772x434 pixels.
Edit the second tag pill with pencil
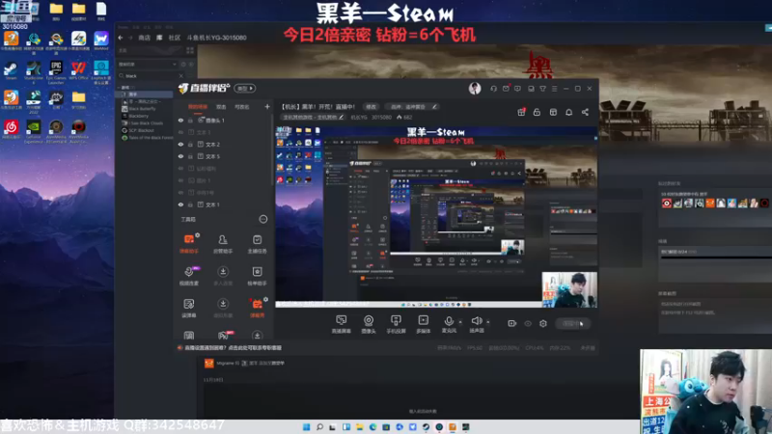coord(414,107)
